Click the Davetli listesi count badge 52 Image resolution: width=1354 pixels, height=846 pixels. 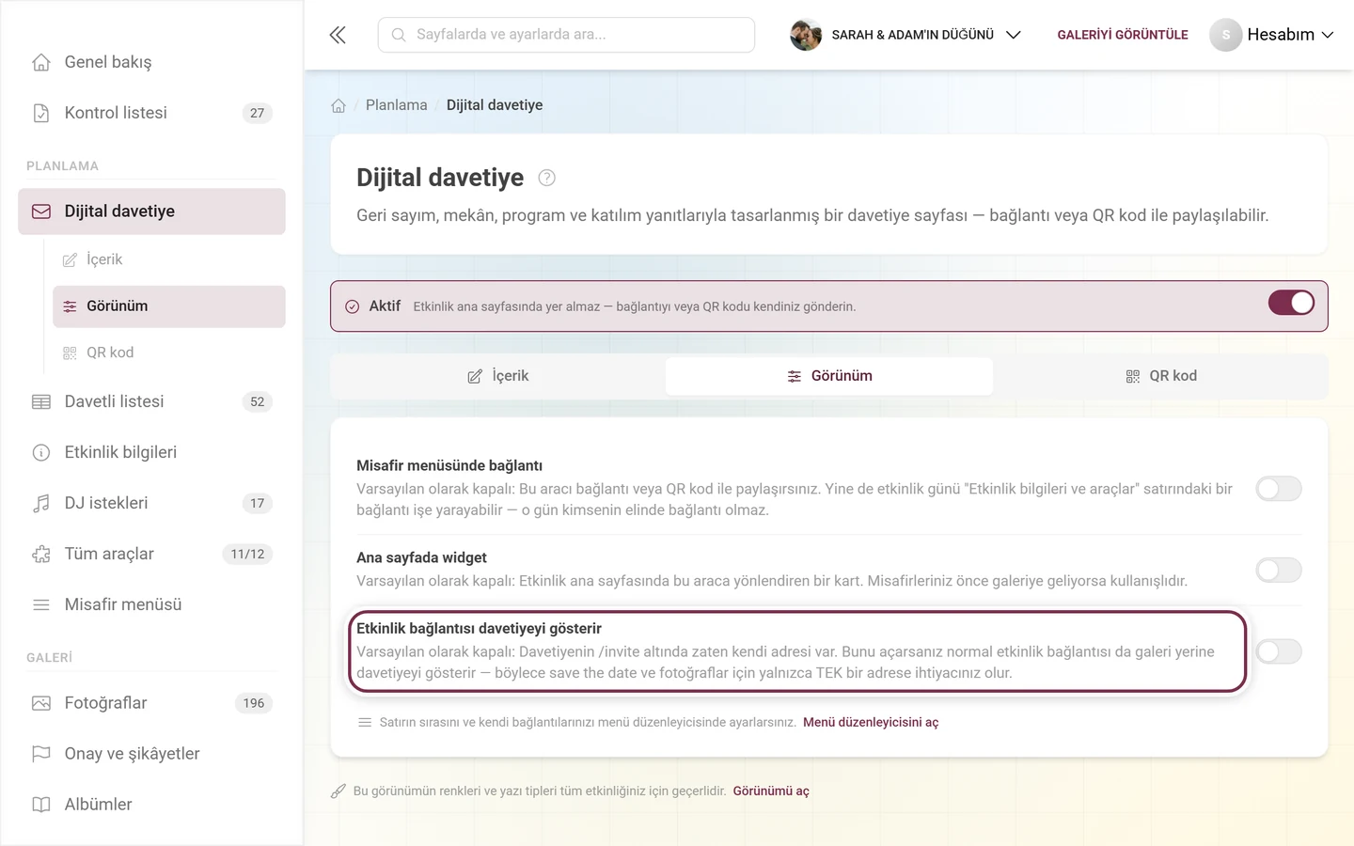(258, 401)
